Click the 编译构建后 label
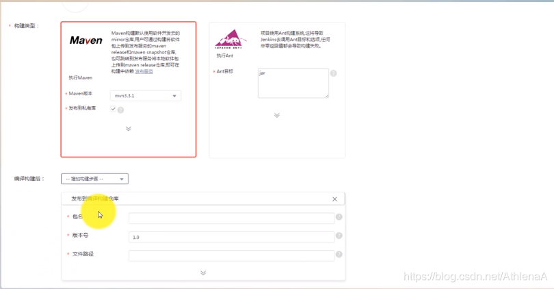Viewport: 554px width, 289px height. point(29,179)
